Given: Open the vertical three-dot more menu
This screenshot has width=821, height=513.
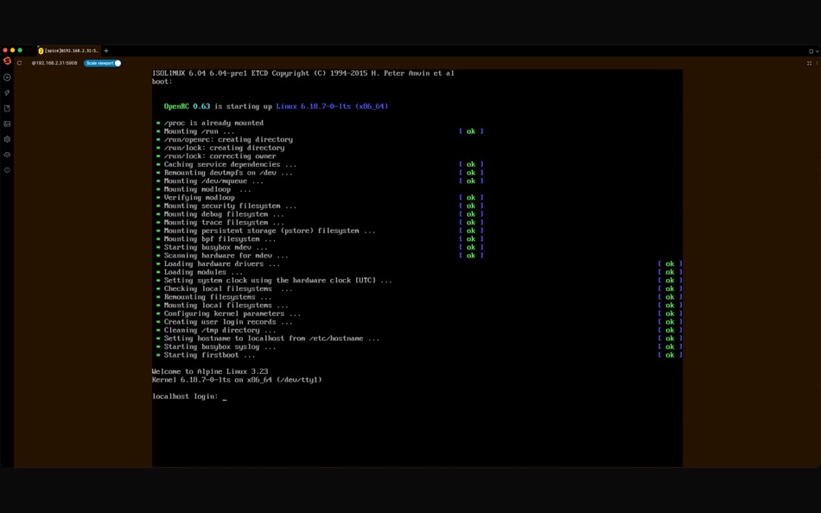Looking at the screenshot, I should (817, 63).
